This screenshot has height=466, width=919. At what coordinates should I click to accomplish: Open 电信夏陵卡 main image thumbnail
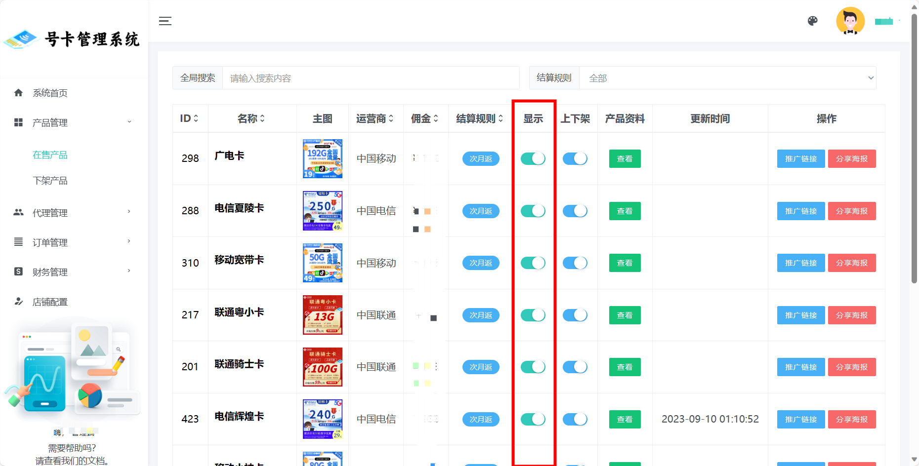click(x=323, y=211)
